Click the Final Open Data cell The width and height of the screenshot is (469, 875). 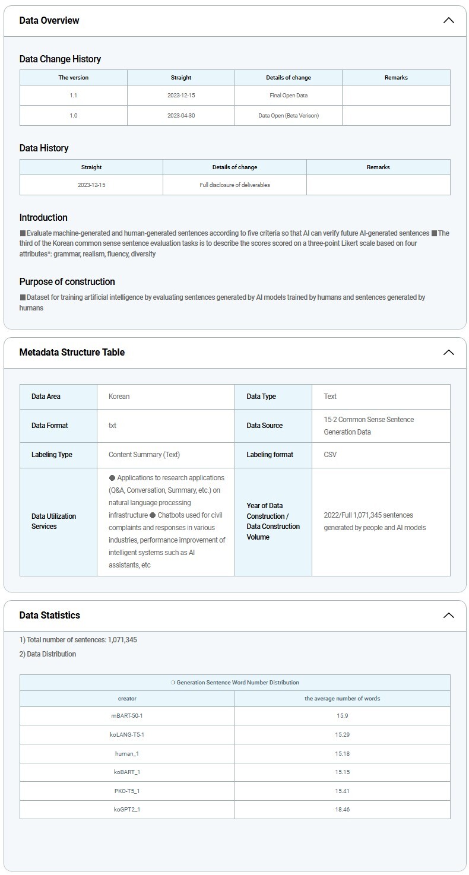[x=288, y=95]
